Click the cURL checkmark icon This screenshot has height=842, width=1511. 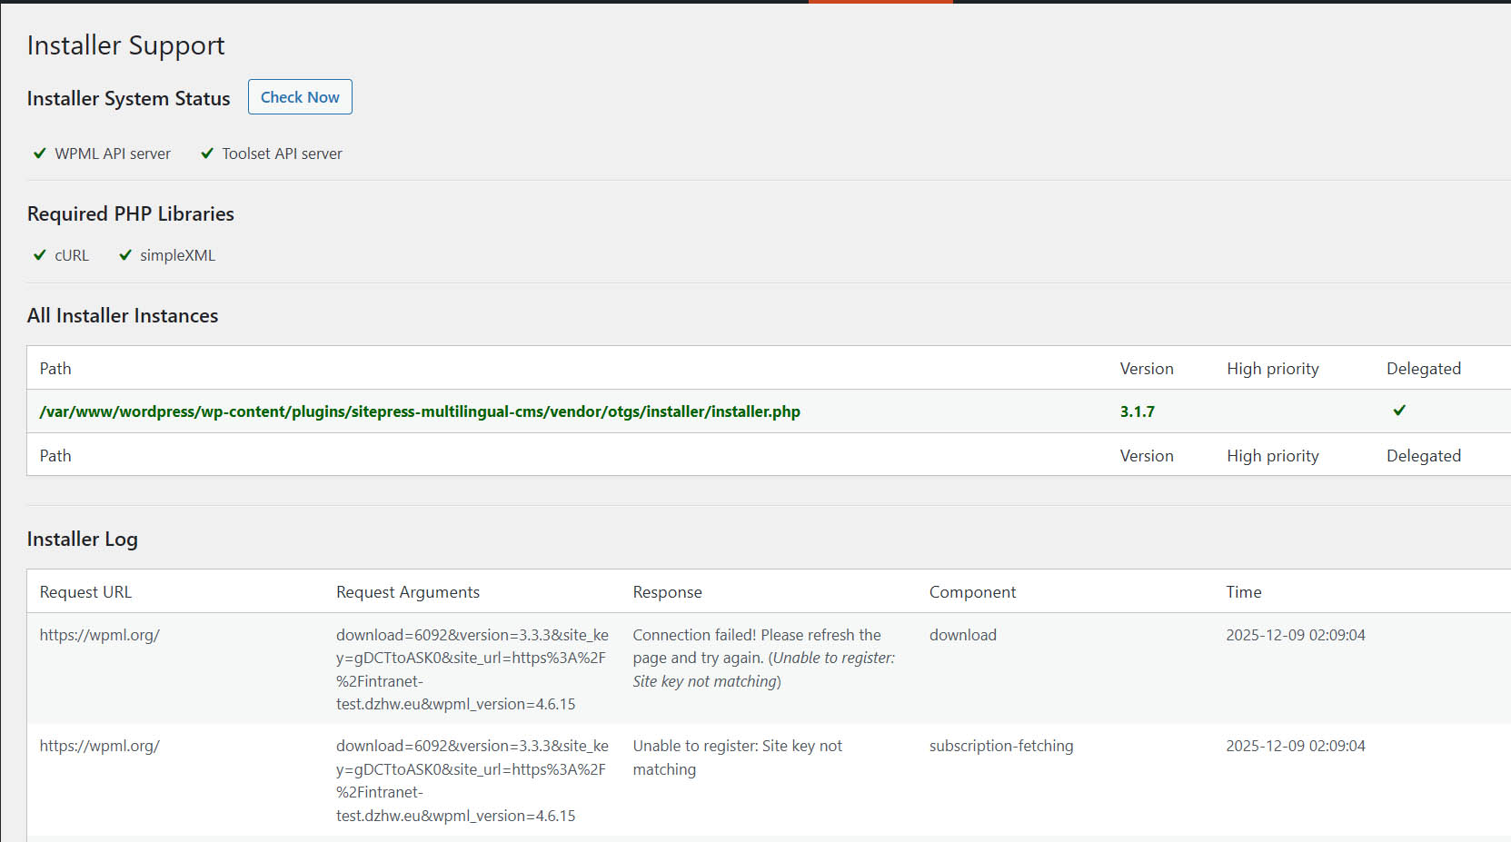pyautogui.click(x=40, y=255)
